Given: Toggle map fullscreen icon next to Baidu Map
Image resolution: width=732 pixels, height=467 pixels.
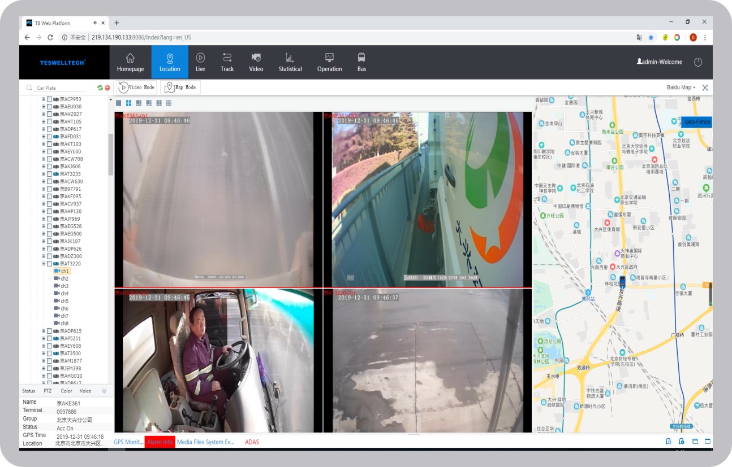Looking at the screenshot, I should [705, 88].
